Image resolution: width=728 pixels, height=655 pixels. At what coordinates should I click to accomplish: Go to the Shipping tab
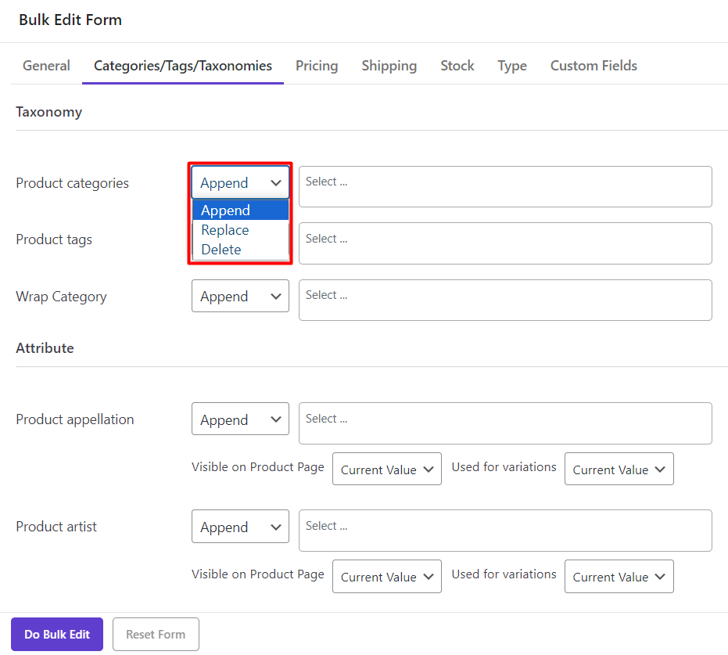coord(389,66)
